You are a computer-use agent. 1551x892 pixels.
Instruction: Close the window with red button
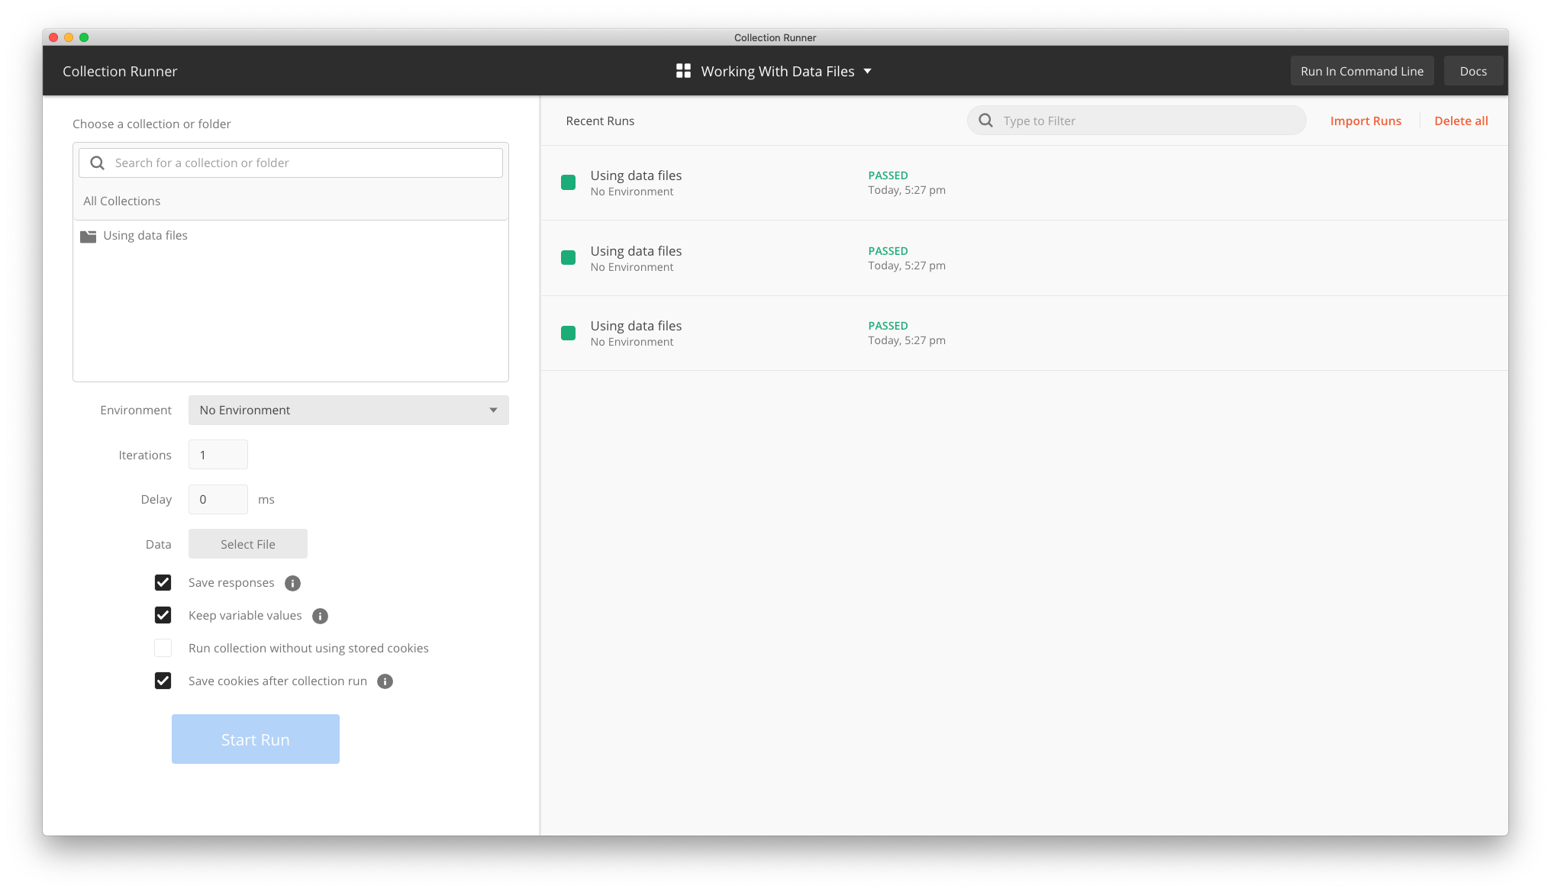(x=53, y=37)
